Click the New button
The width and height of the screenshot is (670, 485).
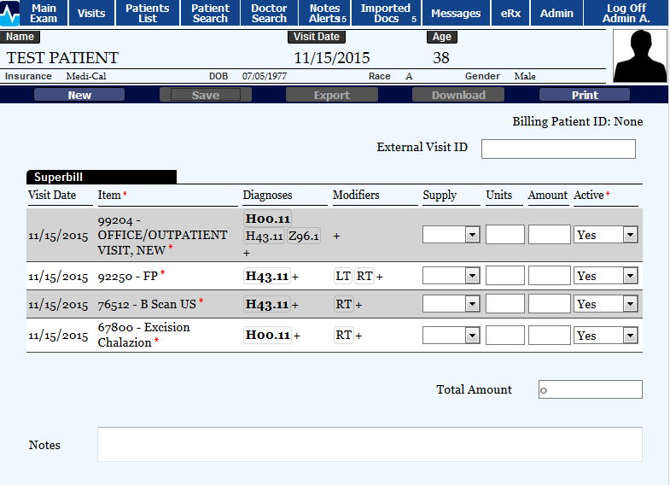click(x=79, y=95)
